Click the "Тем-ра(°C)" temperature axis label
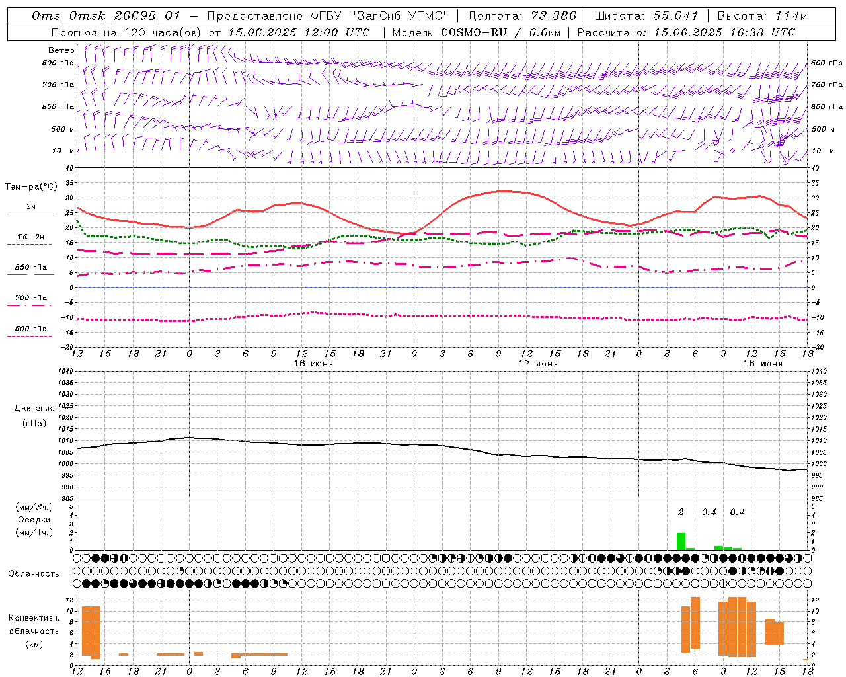Screen dimensions: 846x677 31,187
